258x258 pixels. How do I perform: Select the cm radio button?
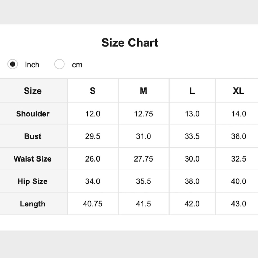[59, 64]
